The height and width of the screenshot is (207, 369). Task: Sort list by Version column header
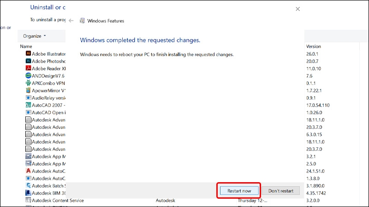[313, 46]
